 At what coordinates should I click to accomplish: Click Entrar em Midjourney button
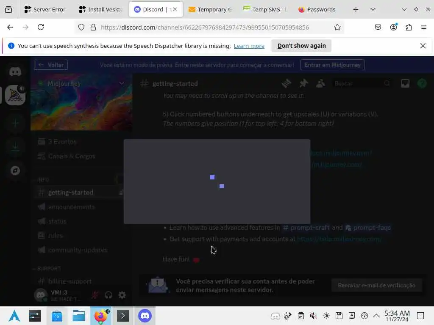(332, 65)
